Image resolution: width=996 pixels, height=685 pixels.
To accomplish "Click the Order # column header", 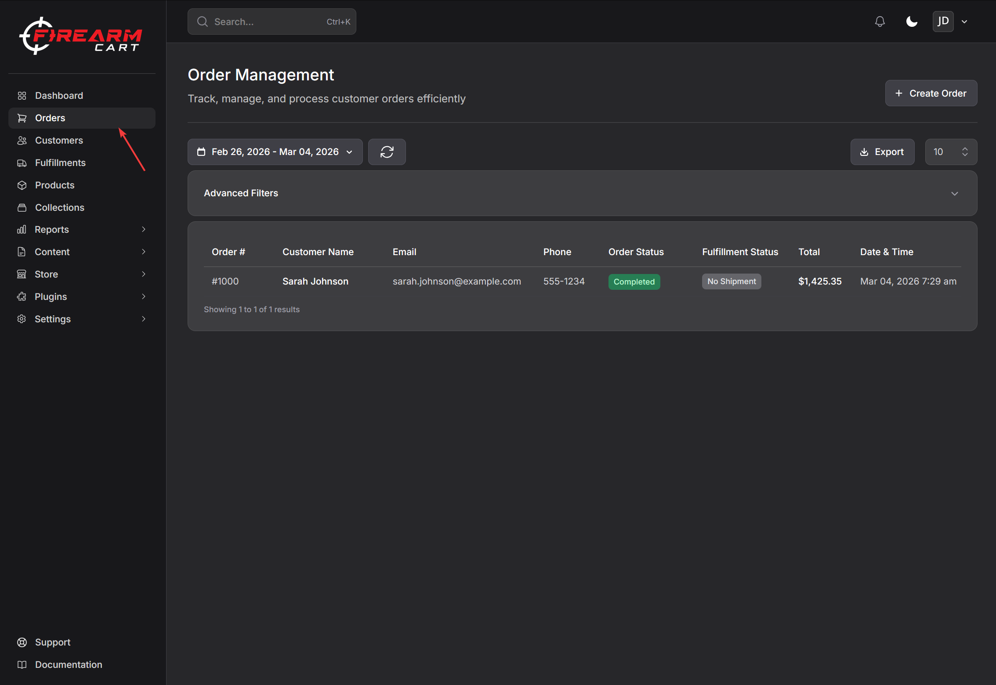I will click(x=228, y=252).
